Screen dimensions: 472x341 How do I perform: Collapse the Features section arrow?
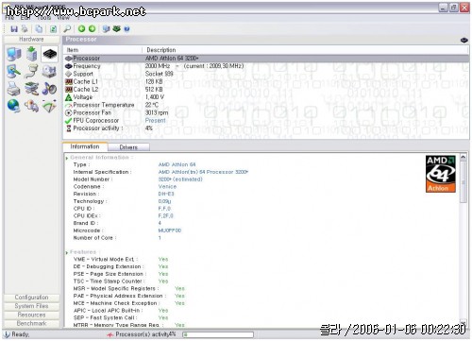point(67,252)
